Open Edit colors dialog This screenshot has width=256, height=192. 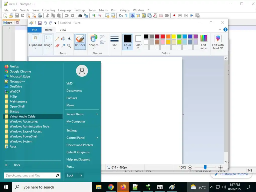203,42
